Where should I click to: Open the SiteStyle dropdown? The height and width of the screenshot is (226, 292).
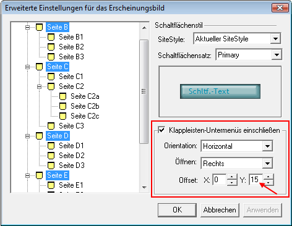275,38
